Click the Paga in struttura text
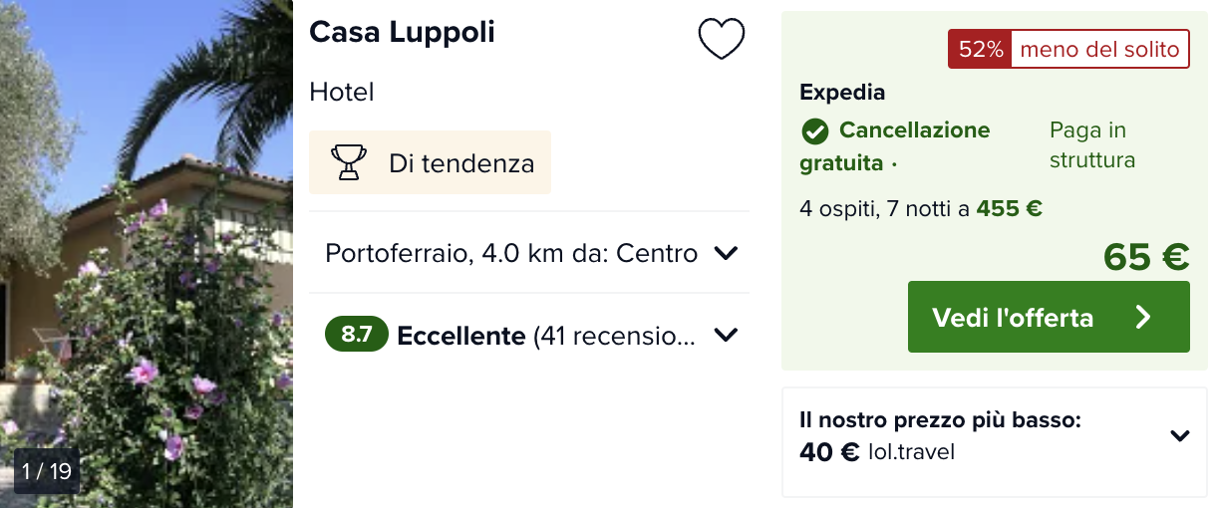 tap(1091, 145)
